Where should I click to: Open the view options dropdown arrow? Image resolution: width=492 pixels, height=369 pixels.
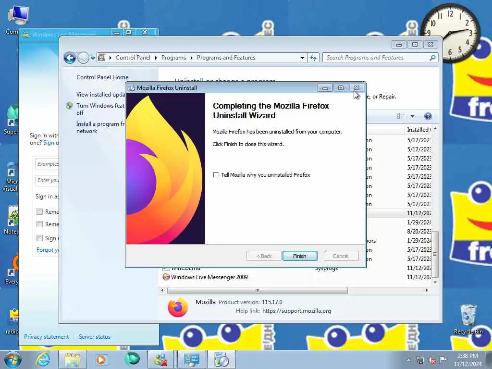412,116
